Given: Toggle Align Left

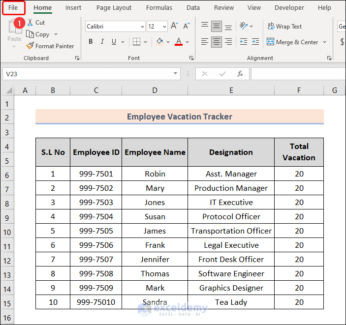Looking at the screenshot, I should click(x=205, y=41).
